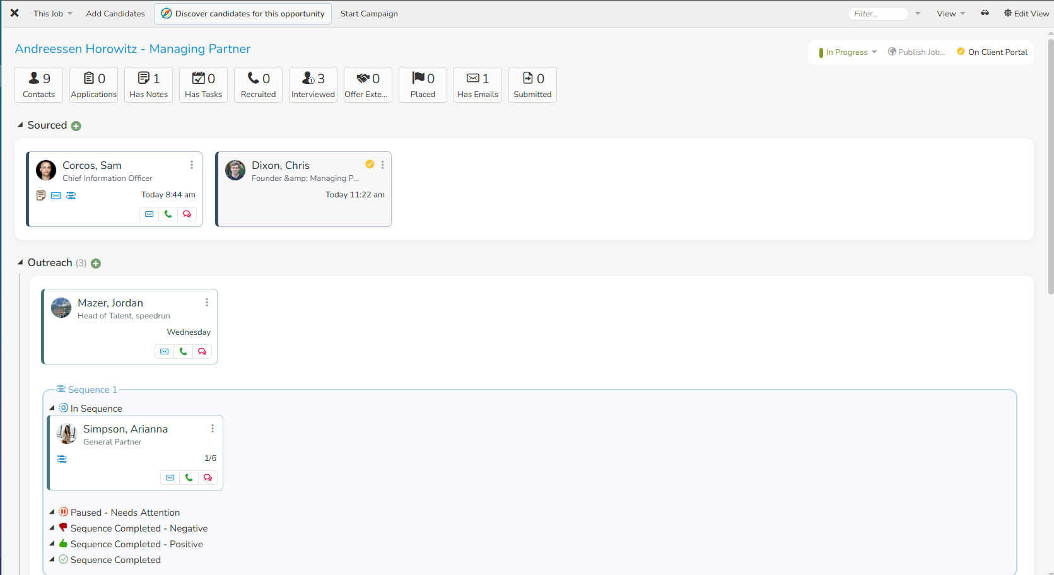Viewport: 1054px width, 575px height.
Task: Open the View dropdown menu
Action: pyautogui.click(x=950, y=13)
